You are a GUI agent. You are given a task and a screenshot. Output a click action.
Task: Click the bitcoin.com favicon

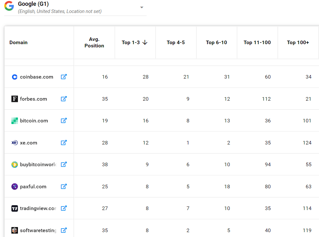point(15,121)
